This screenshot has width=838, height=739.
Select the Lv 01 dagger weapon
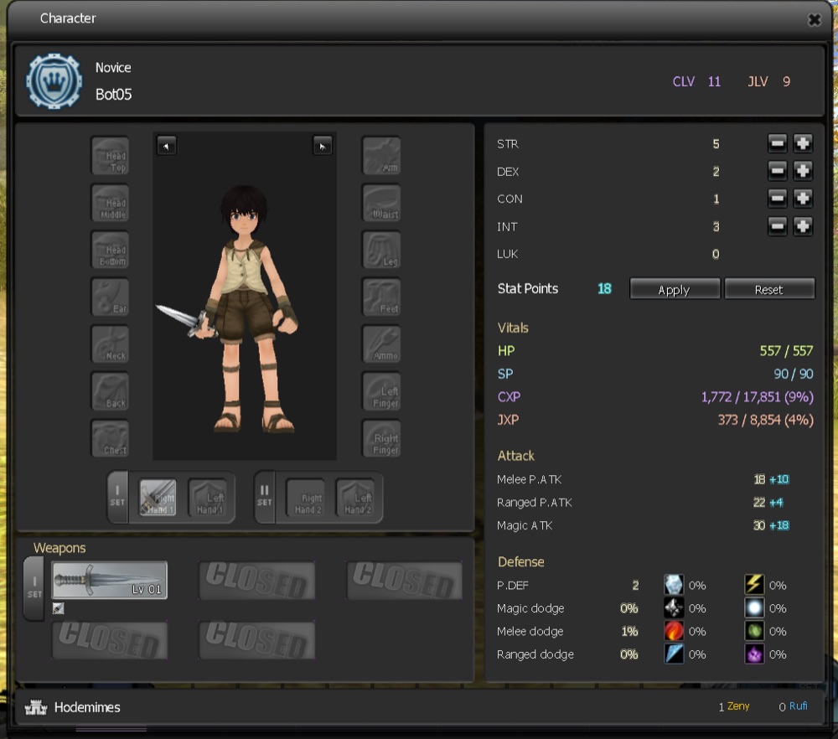[110, 580]
